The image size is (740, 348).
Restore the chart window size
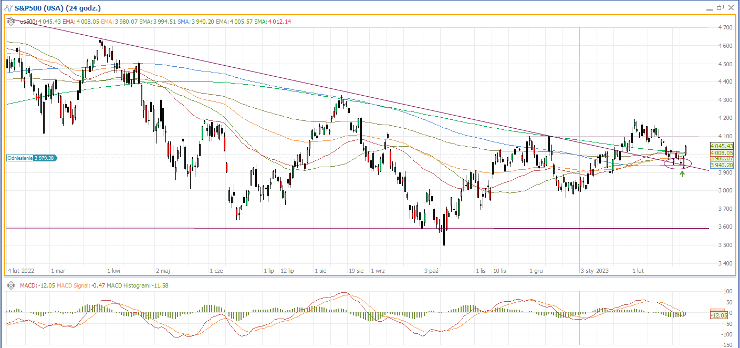pos(720,7)
